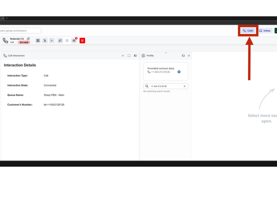
Task: Switch to the Calls tab
Action: (248, 30)
